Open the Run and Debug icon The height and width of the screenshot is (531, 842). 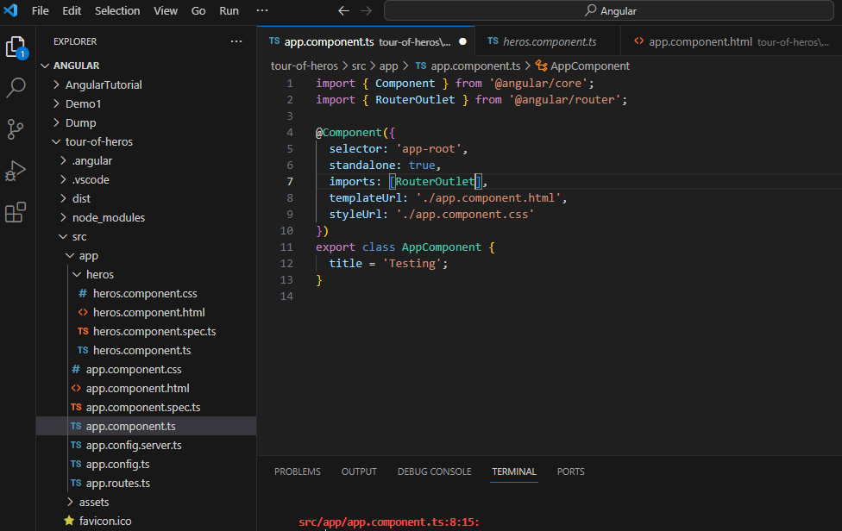click(x=16, y=171)
